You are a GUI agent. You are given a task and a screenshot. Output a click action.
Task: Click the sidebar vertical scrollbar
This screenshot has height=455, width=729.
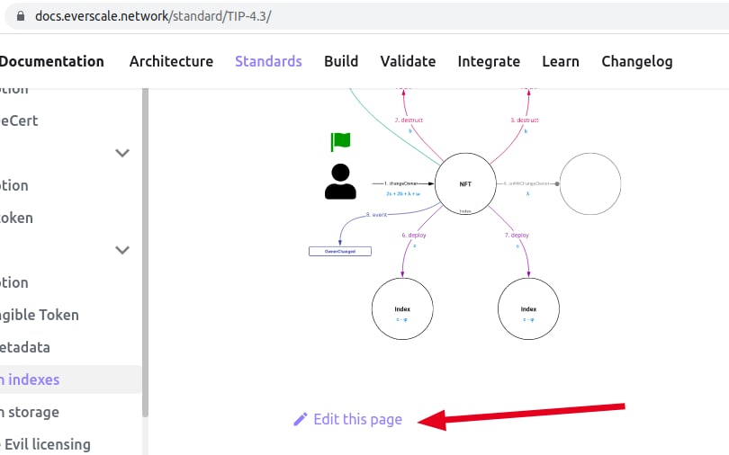[145, 252]
